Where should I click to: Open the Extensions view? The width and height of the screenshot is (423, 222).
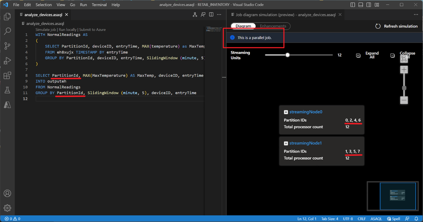click(x=7, y=76)
